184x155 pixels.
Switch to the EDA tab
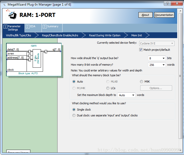coord(33,28)
